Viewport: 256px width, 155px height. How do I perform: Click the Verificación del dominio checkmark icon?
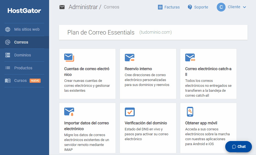point(130,112)
